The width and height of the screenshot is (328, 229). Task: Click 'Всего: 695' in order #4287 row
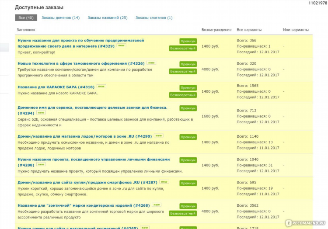pyautogui.click(x=246, y=182)
